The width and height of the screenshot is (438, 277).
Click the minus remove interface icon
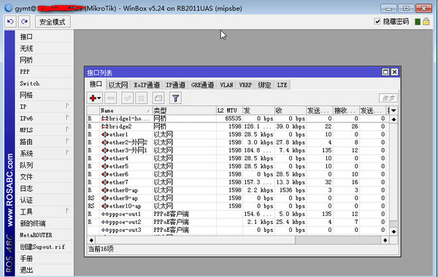point(111,98)
